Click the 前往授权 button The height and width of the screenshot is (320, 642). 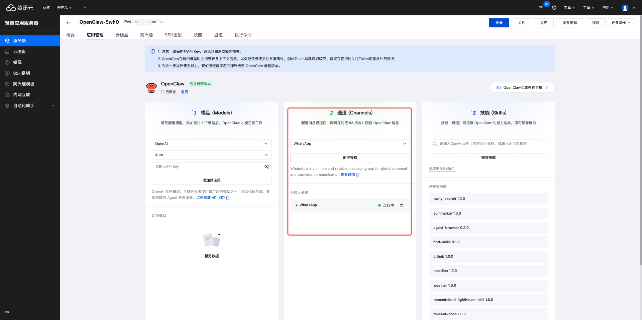pos(350,157)
